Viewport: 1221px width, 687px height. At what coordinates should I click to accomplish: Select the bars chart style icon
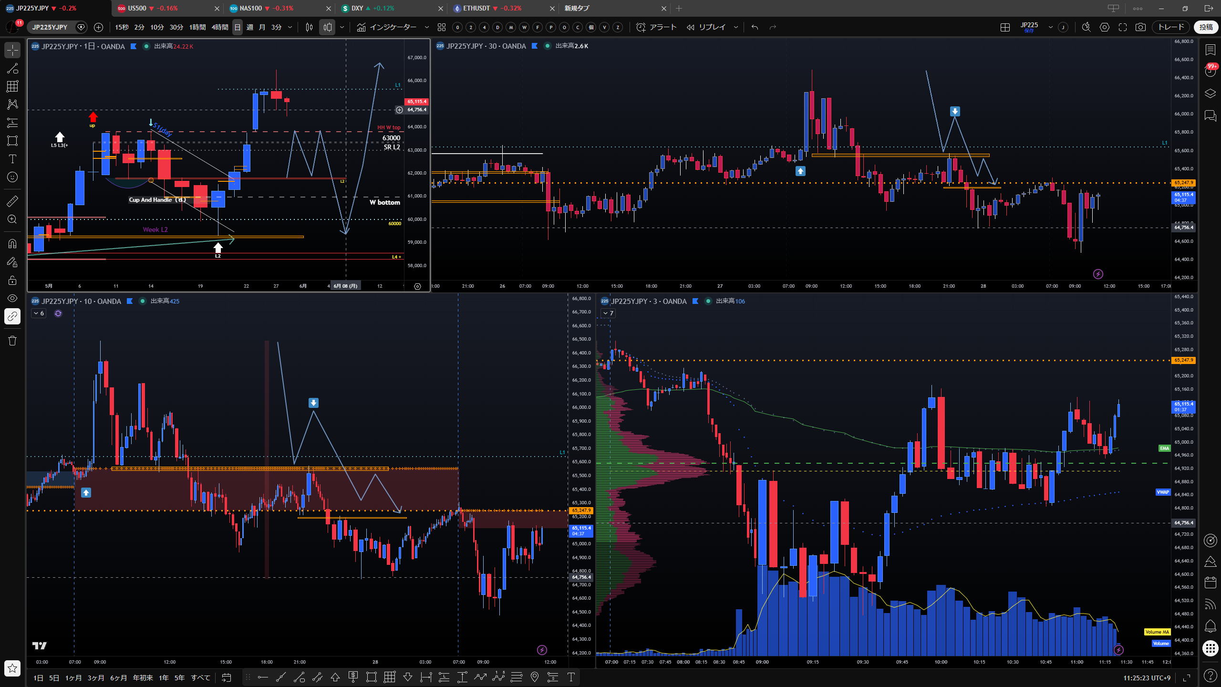[x=309, y=27]
